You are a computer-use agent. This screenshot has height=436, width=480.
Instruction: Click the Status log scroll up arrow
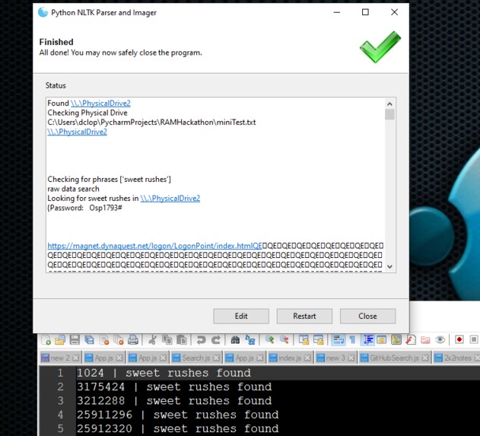tap(389, 103)
